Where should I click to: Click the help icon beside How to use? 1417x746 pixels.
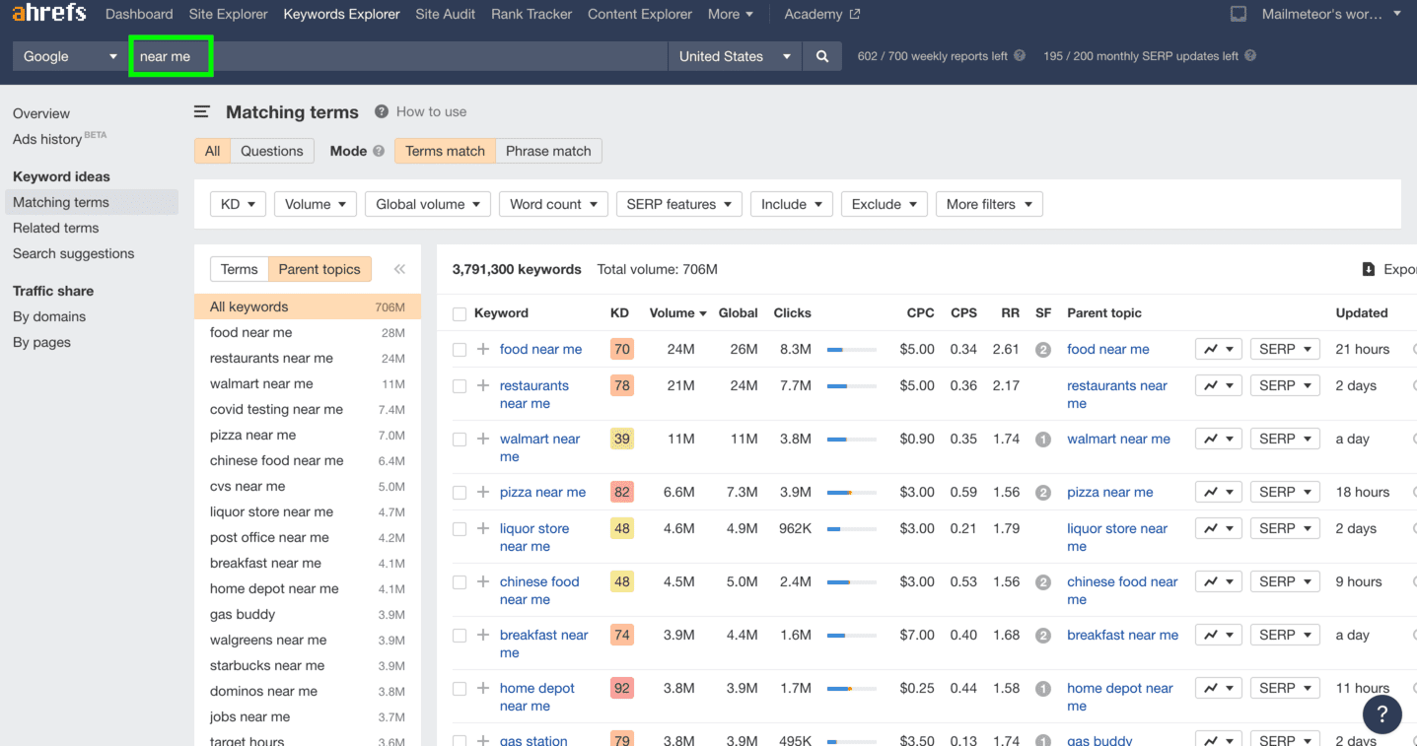[x=381, y=111]
